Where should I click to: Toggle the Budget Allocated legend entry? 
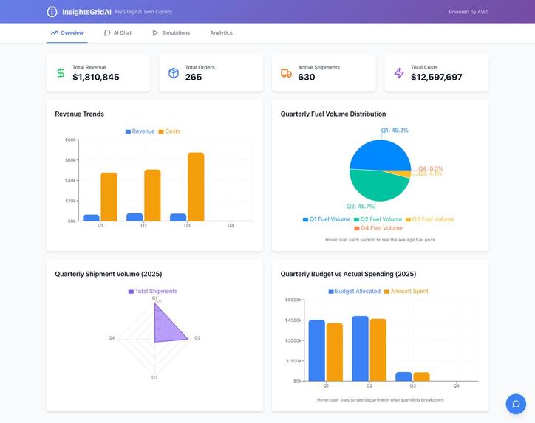coord(354,291)
